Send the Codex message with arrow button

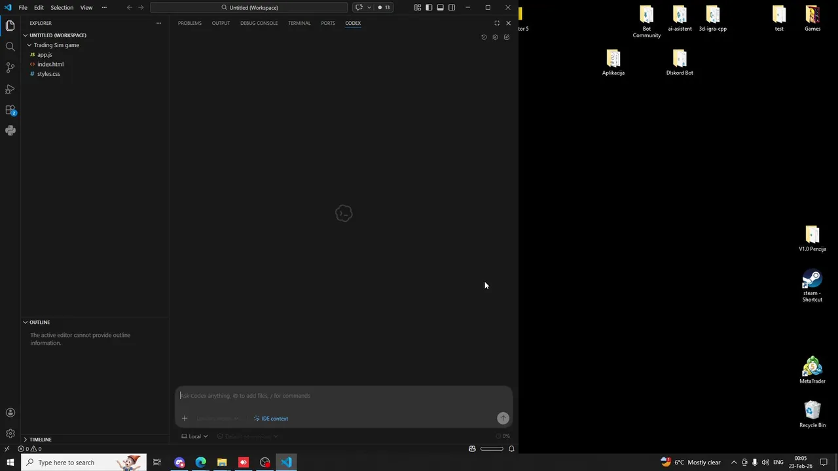pos(503,419)
